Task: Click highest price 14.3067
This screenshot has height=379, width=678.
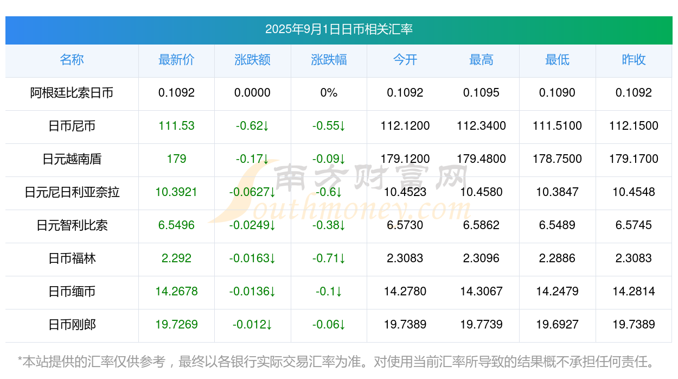Action: click(481, 292)
